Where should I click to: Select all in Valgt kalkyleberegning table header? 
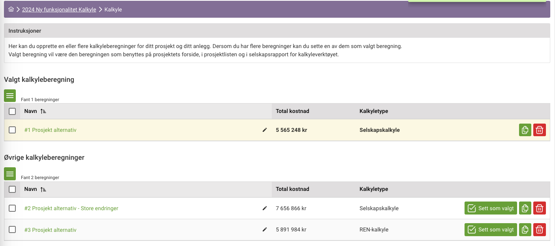pyautogui.click(x=12, y=111)
